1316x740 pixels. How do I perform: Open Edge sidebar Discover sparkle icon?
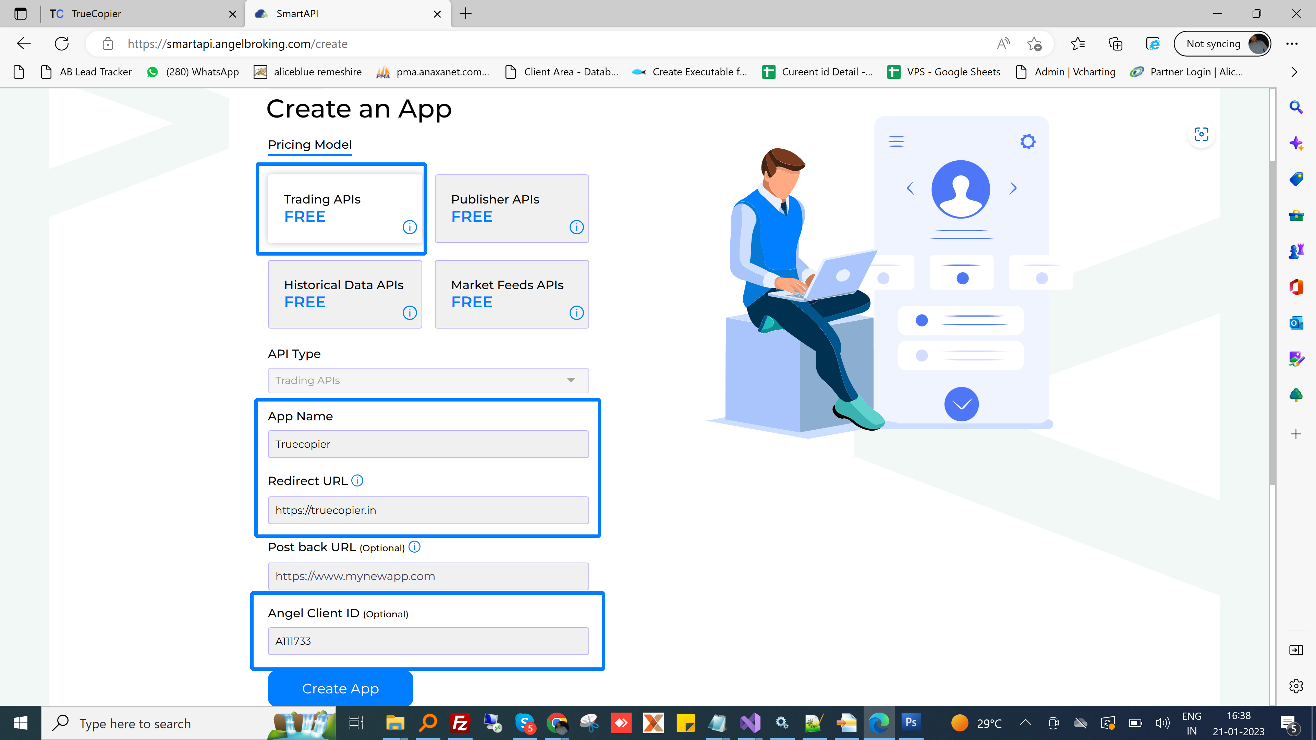click(x=1296, y=143)
